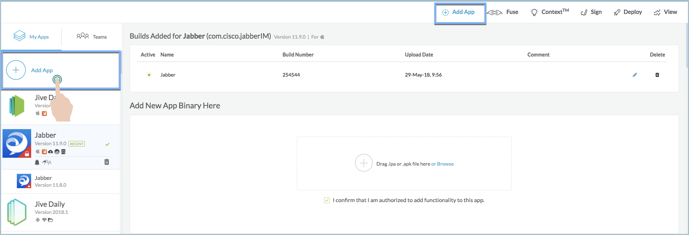This screenshot has width=689, height=235.
Task: Edit comment with pencil icon for build 254544
Action: pos(635,75)
